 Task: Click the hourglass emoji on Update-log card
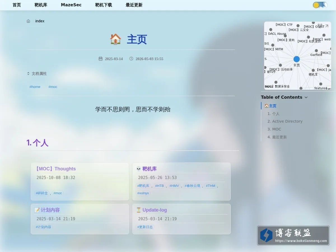139,210
